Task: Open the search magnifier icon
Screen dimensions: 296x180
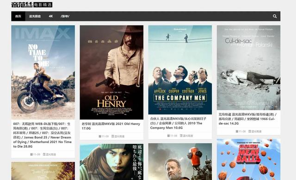Action: point(275,16)
